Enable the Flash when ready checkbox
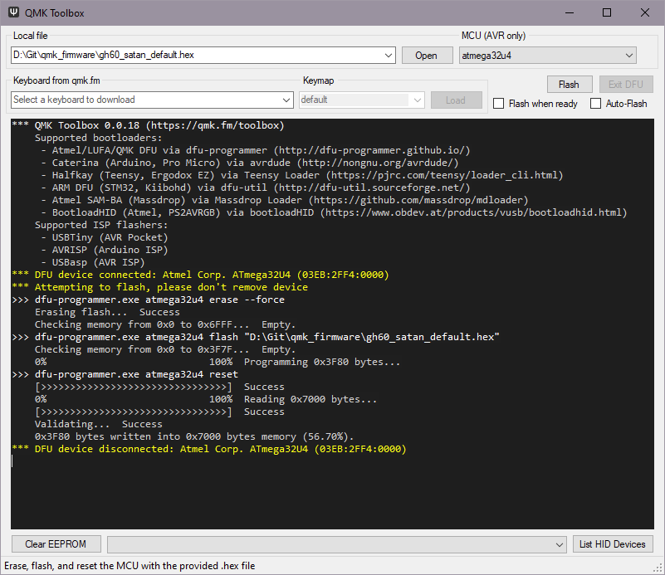The image size is (665, 575). [499, 104]
